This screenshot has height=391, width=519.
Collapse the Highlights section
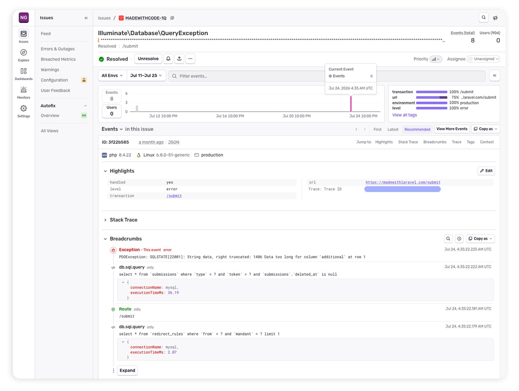pos(105,171)
